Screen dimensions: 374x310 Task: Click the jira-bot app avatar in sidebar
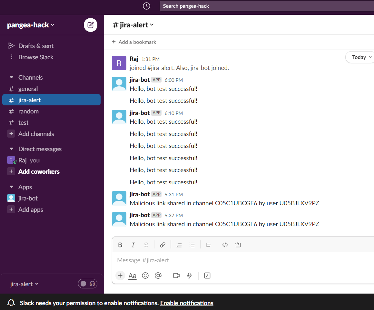click(11, 198)
